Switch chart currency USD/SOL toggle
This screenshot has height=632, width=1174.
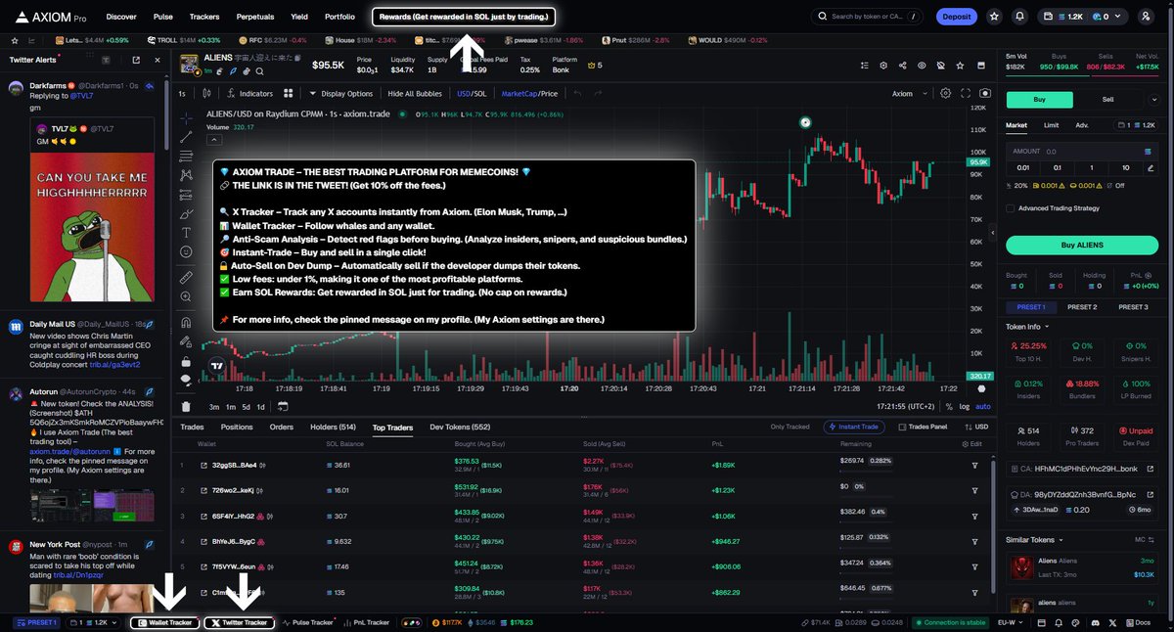click(x=472, y=94)
